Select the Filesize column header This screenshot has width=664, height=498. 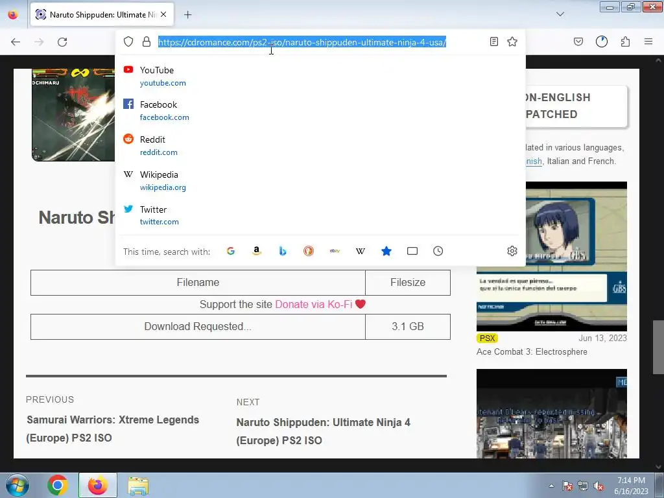(x=408, y=283)
